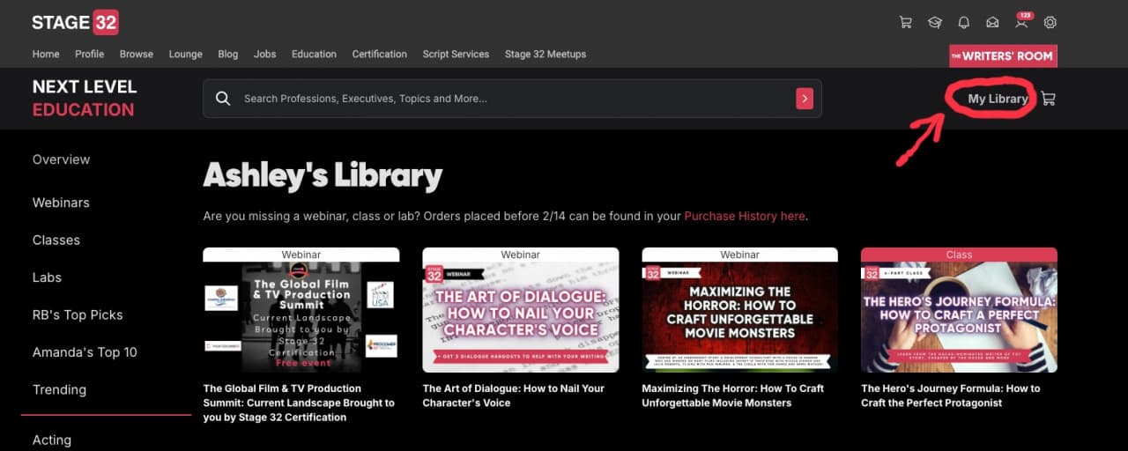Open the settings gear icon
Viewport: 1128px width, 451px height.
1050,22
